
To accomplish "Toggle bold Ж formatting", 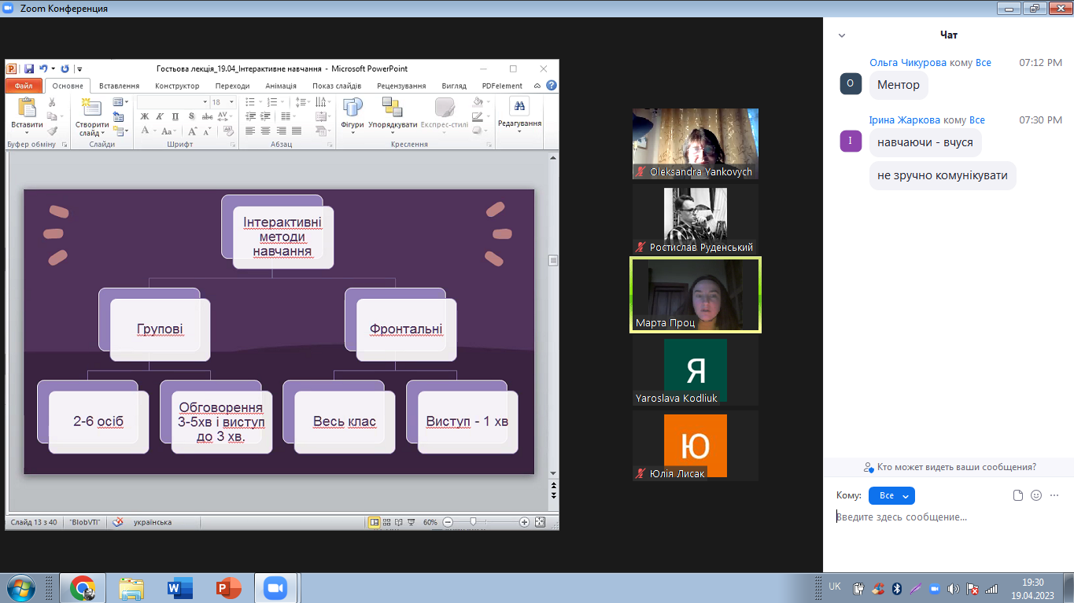I will [x=145, y=116].
